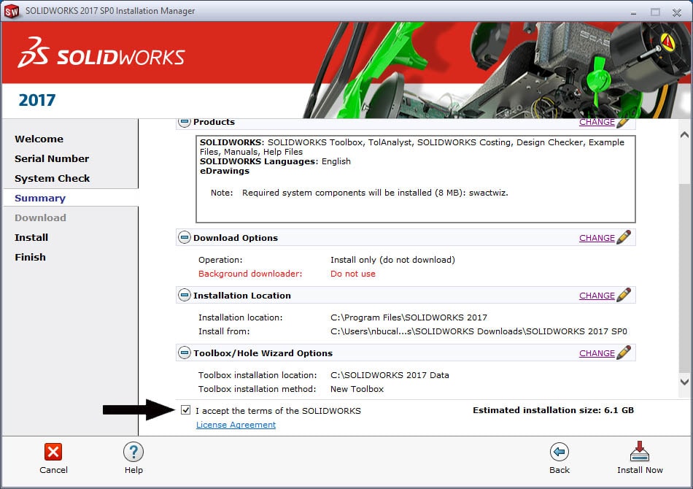Click the red Cancel X icon

53,452
